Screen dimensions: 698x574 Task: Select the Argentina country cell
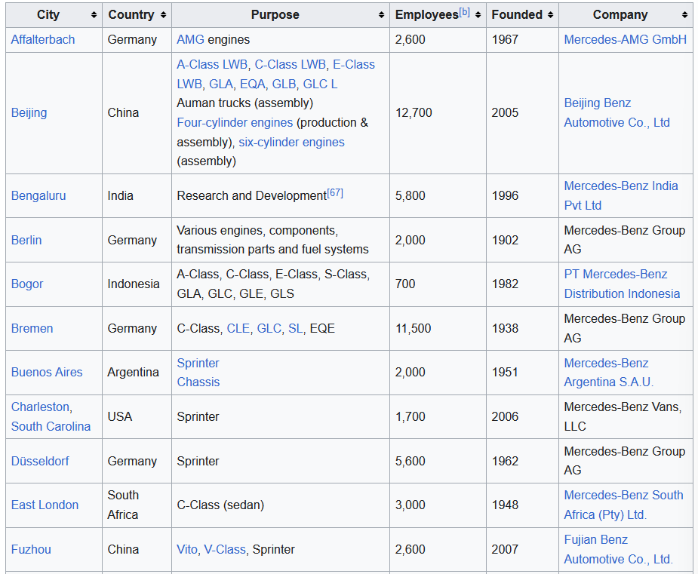click(x=137, y=373)
